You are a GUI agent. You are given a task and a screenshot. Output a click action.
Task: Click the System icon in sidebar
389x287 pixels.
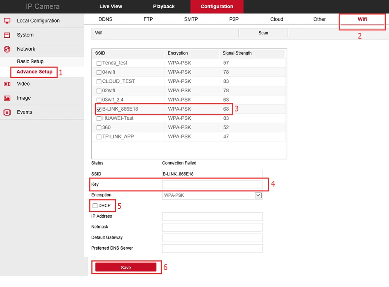(x=7, y=35)
